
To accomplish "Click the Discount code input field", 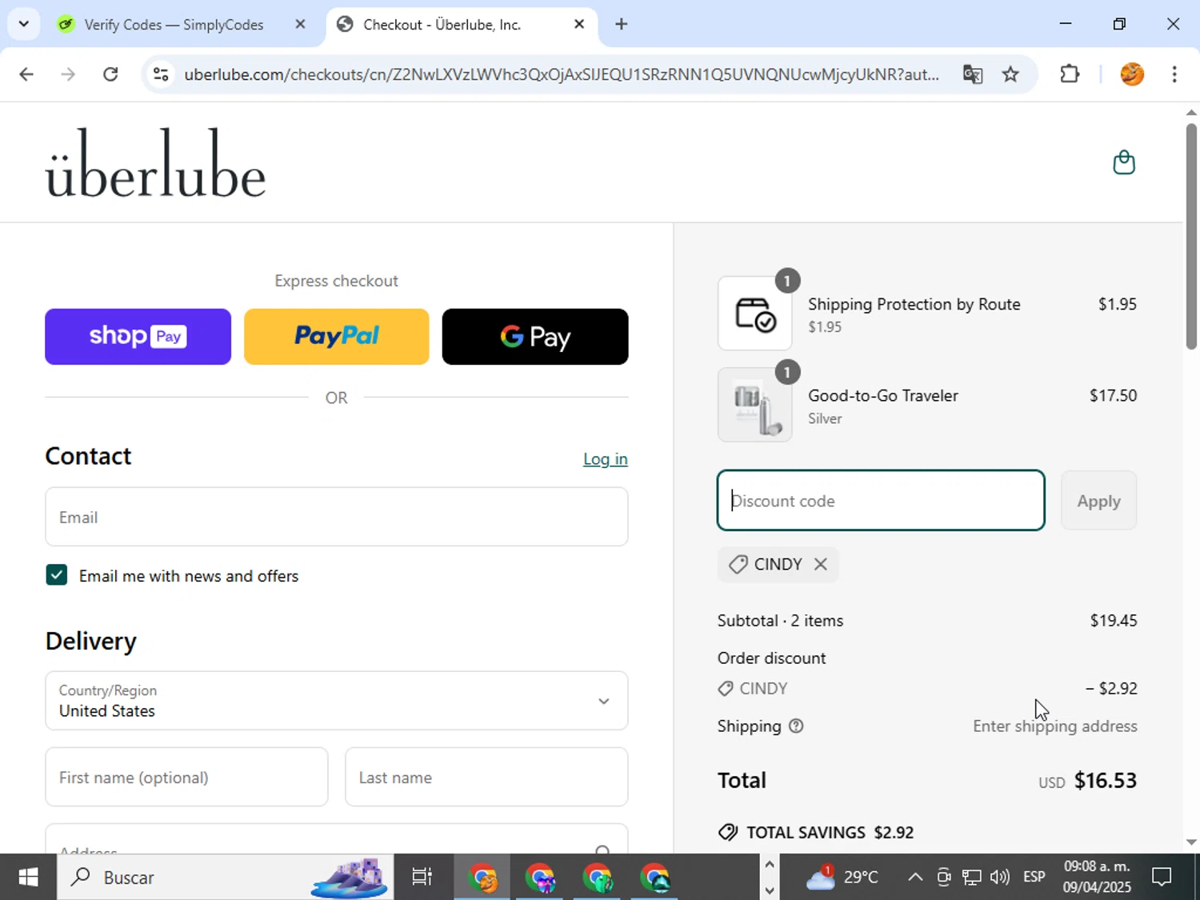I will [x=881, y=501].
